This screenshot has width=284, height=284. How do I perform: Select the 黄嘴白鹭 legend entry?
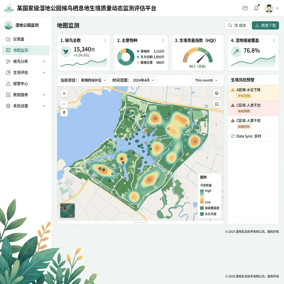coord(151,62)
